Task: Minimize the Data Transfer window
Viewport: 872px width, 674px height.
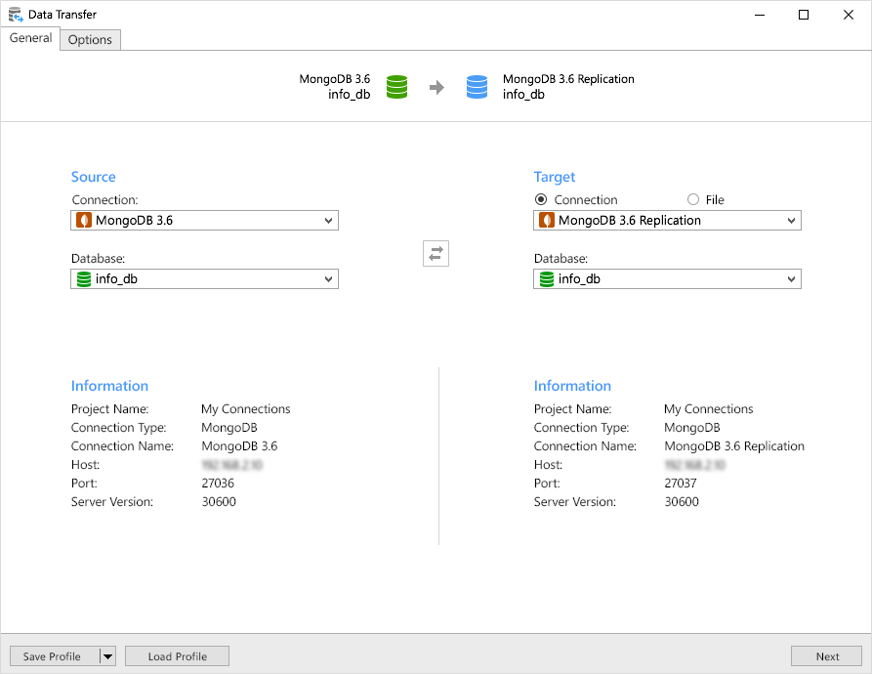Action: tap(760, 15)
